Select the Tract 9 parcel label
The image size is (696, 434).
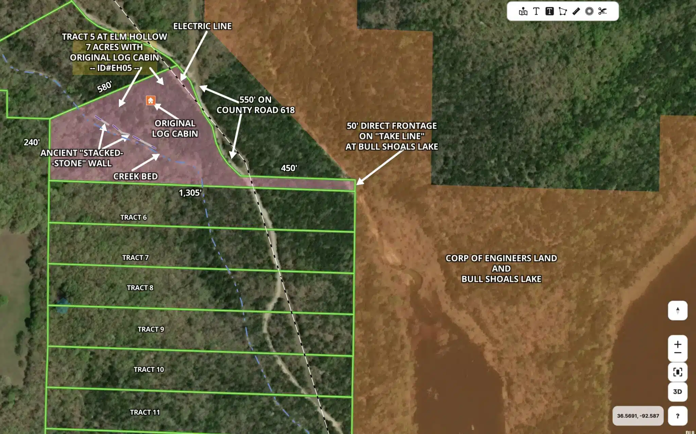[151, 329]
